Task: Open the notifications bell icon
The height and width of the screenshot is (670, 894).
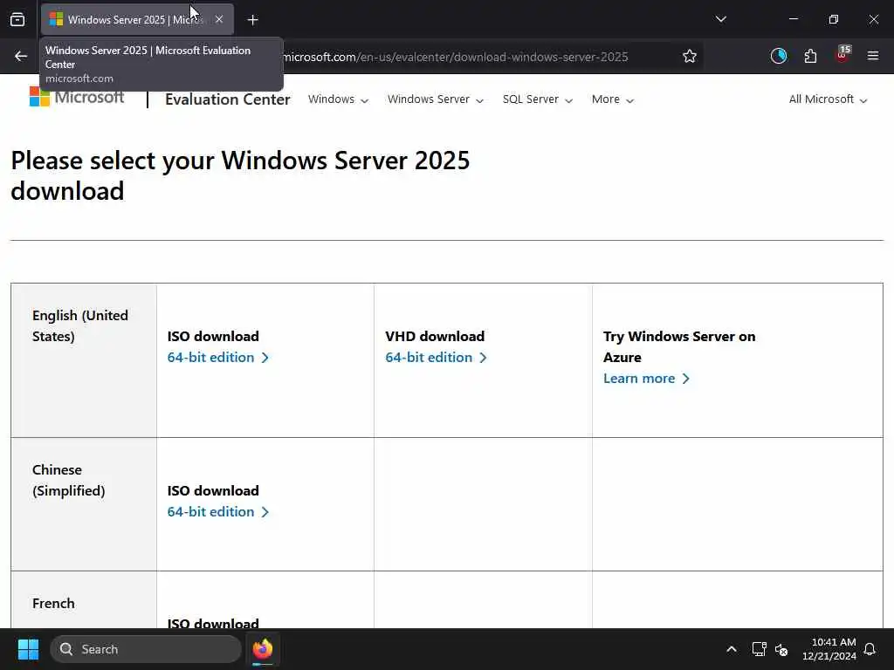Action: pos(870,649)
